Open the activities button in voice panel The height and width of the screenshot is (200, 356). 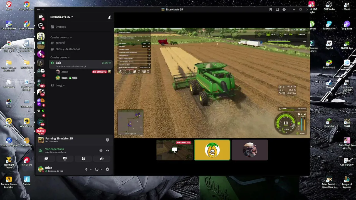point(83,159)
